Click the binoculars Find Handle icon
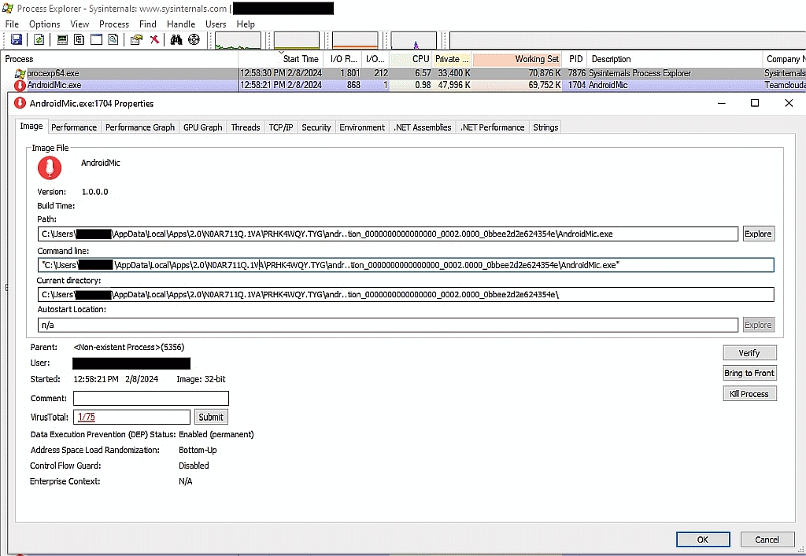 [x=176, y=39]
